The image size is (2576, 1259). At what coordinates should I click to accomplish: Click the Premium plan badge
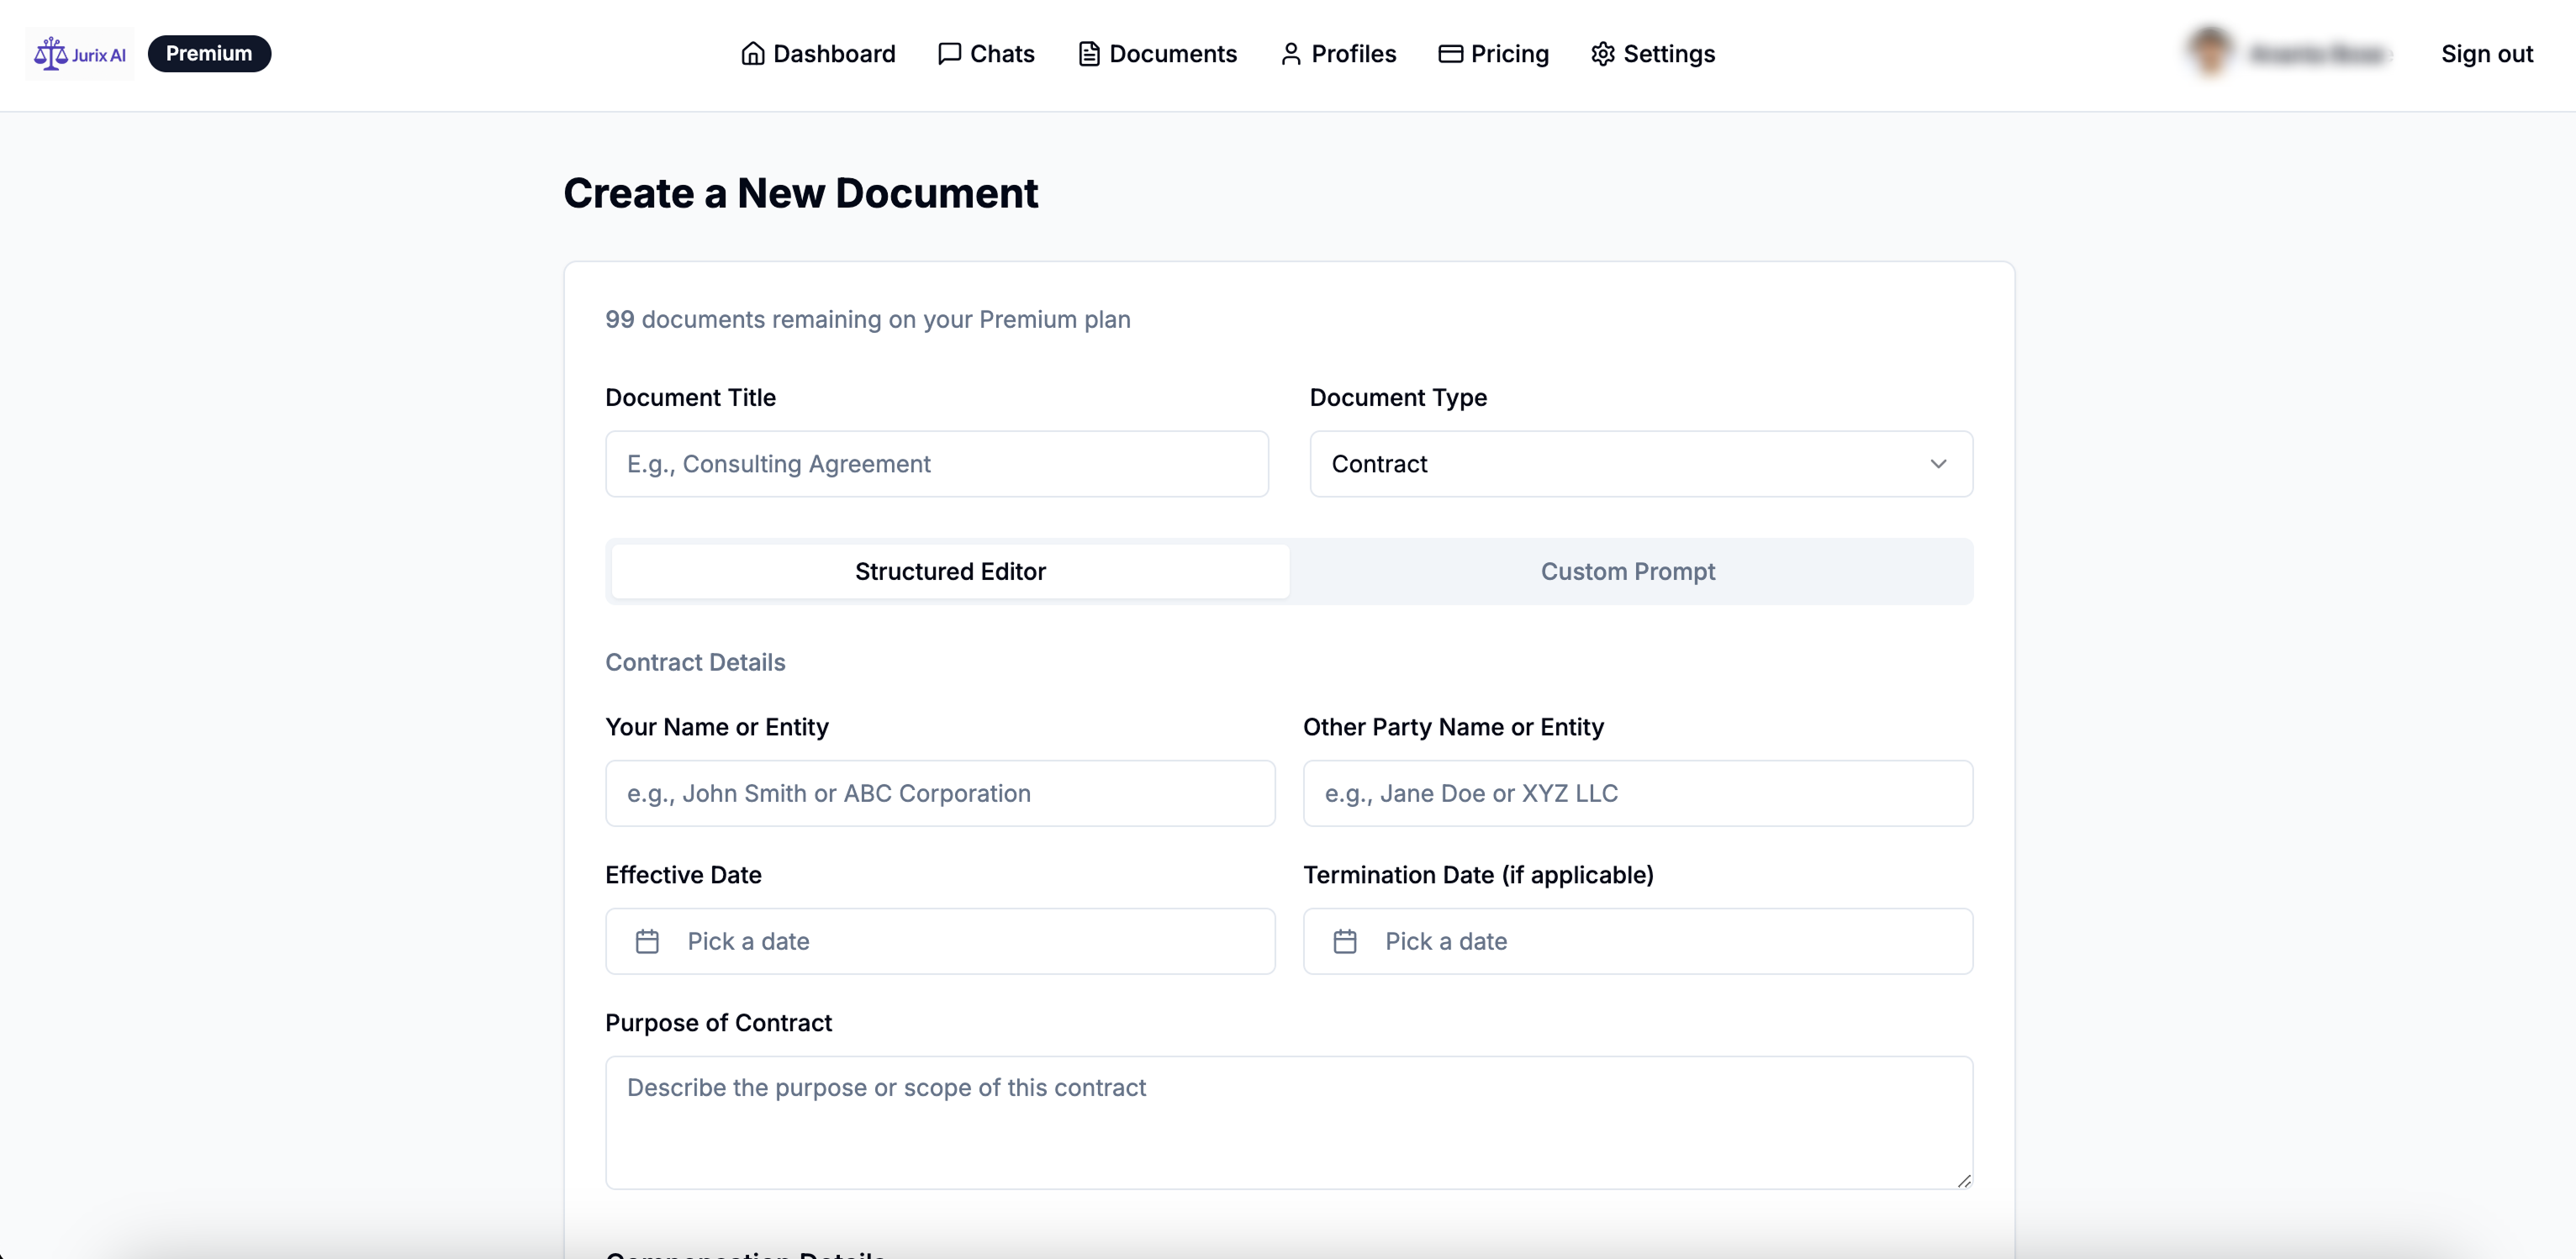(209, 54)
